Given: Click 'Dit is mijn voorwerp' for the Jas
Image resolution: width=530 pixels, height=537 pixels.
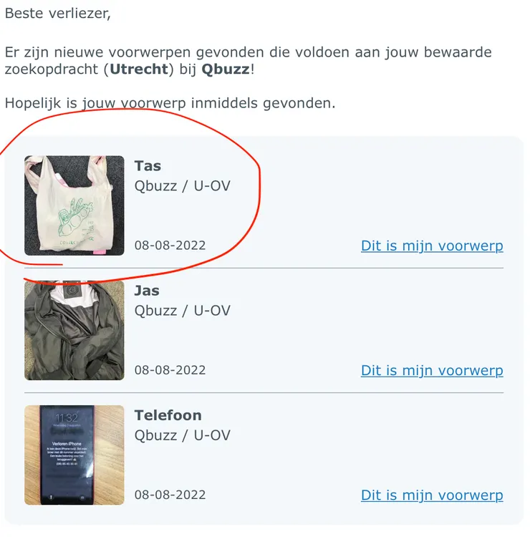Looking at the screenshot, I should (432, 370).
